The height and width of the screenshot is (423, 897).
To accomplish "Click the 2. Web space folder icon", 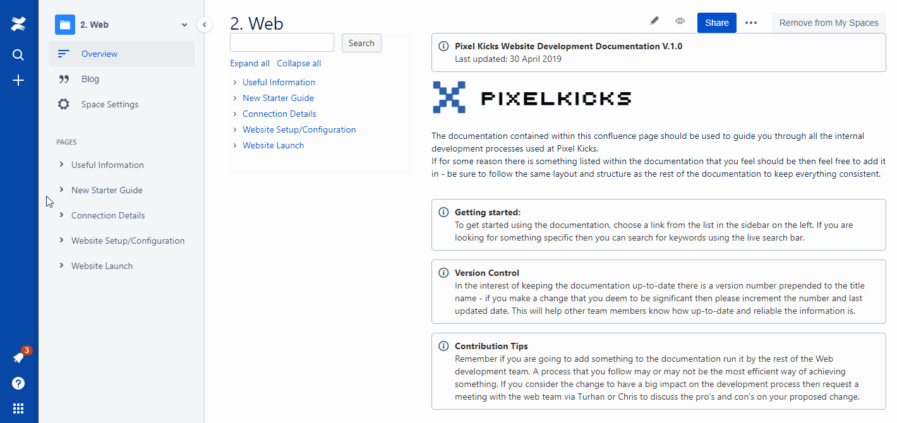I will coord(65,25).
